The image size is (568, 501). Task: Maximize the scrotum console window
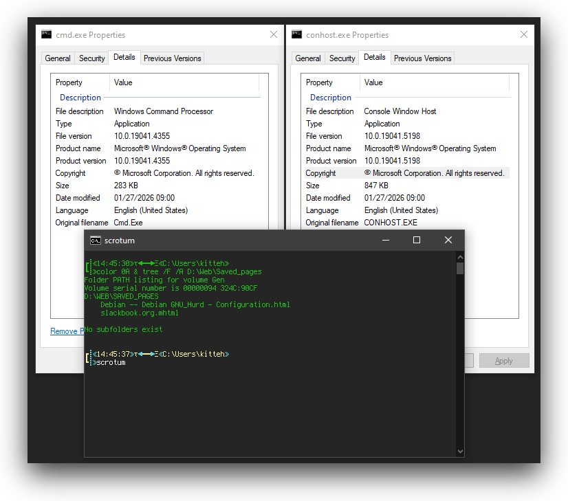coord(417,240)
